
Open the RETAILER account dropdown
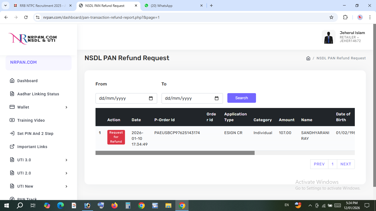pyautogui.click(x=349, y=37)
